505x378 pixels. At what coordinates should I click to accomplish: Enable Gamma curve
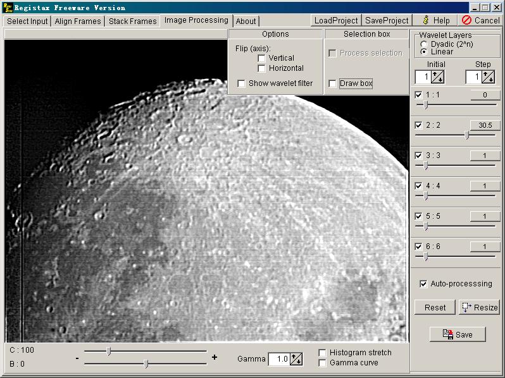pyautogui.click(x=322, y=363)
